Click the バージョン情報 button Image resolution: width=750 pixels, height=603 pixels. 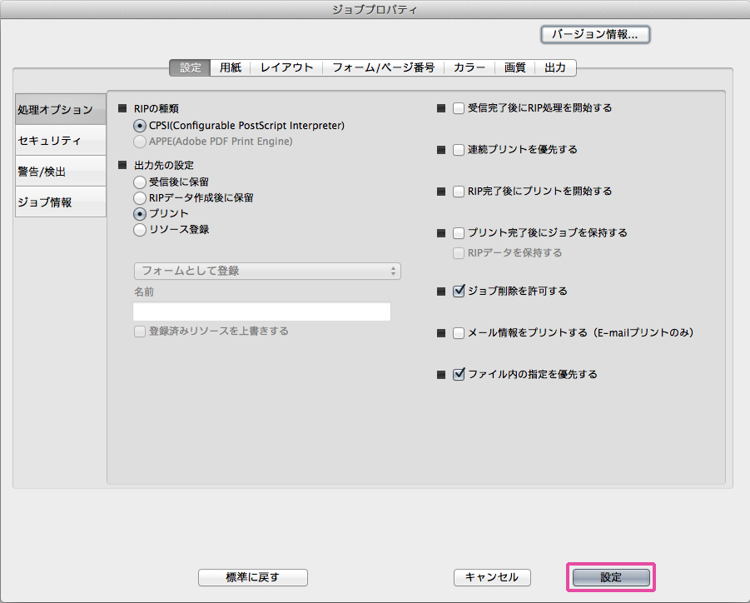pyautogui.click(x=595, y=35)
